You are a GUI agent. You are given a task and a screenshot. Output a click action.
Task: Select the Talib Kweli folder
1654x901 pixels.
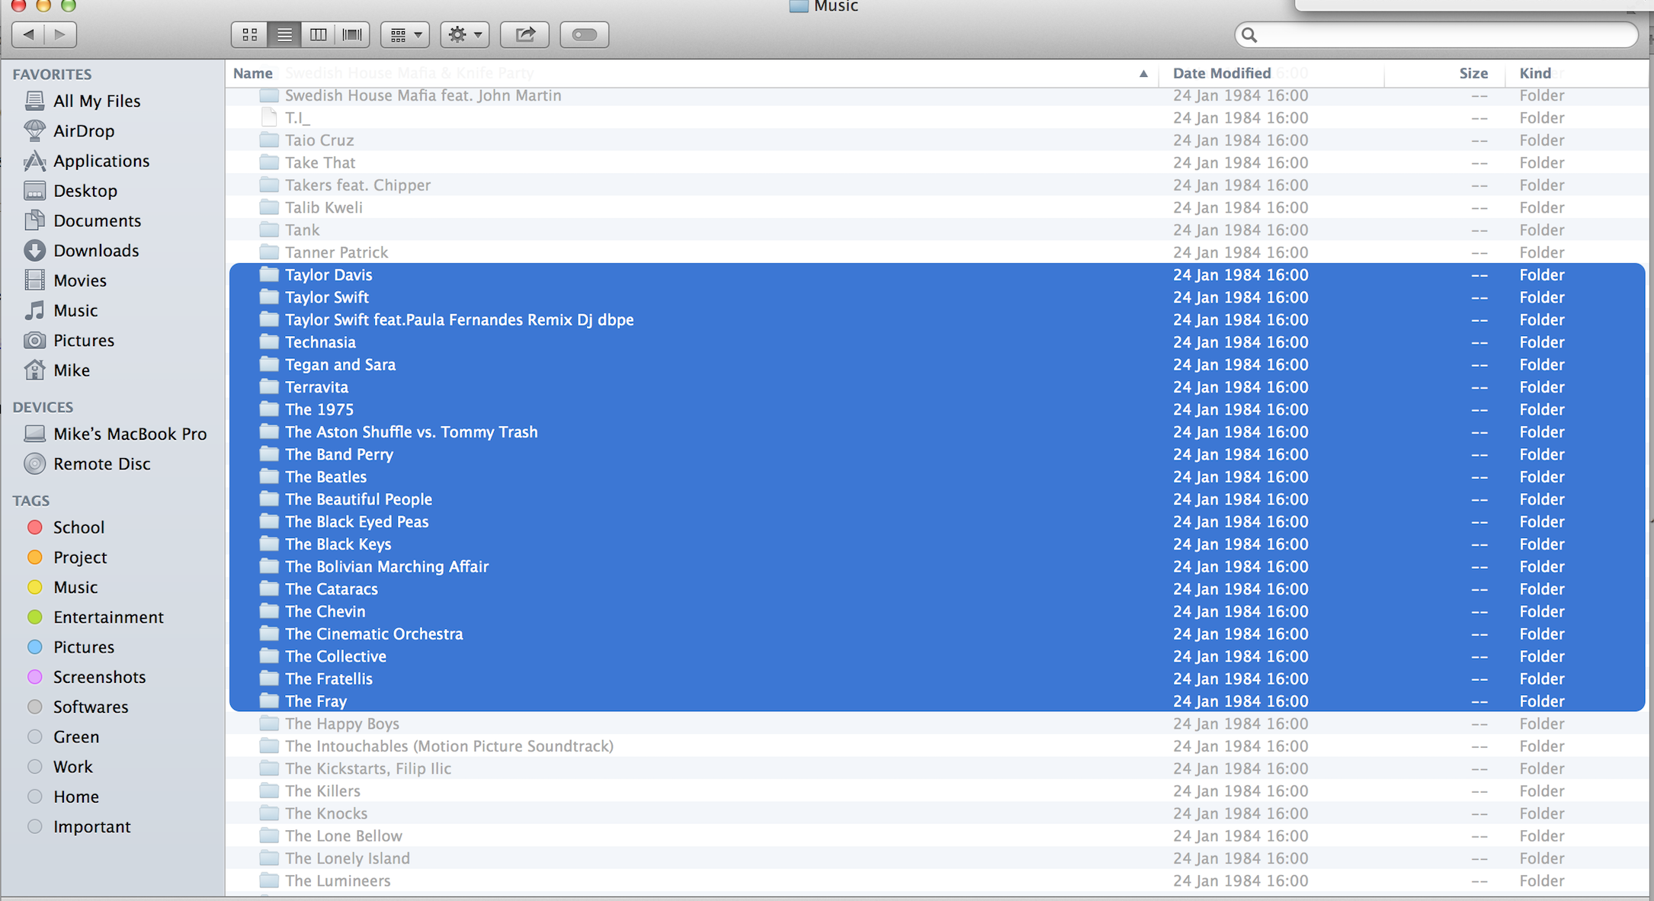[937, 207]
